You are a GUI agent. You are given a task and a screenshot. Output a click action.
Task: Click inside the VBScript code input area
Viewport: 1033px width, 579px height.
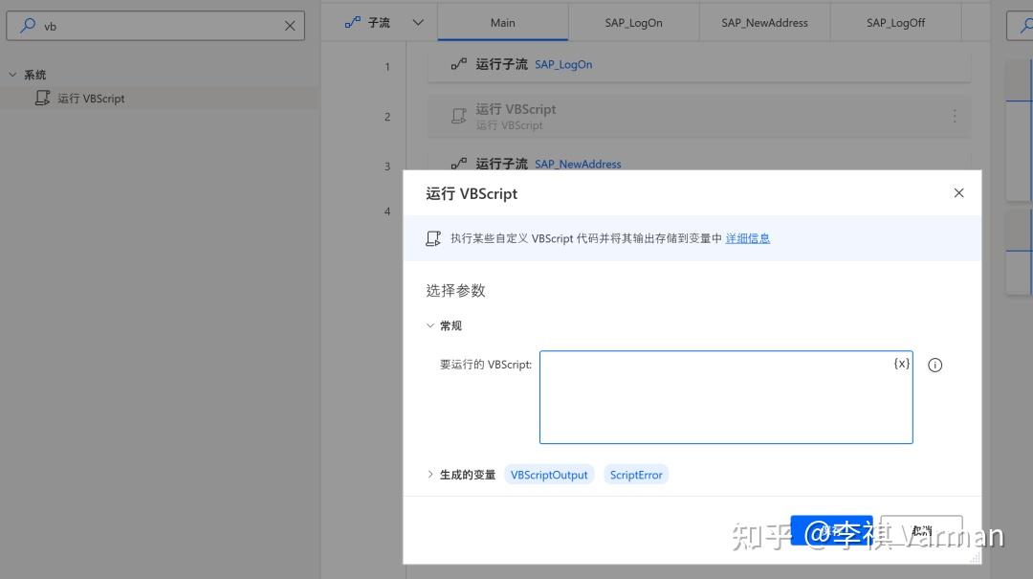click(x=725, y=396)
